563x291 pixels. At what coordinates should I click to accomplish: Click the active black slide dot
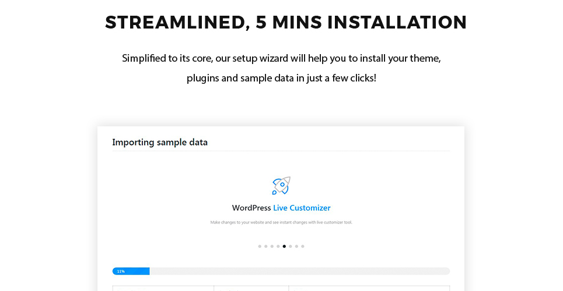coord(284,246)
